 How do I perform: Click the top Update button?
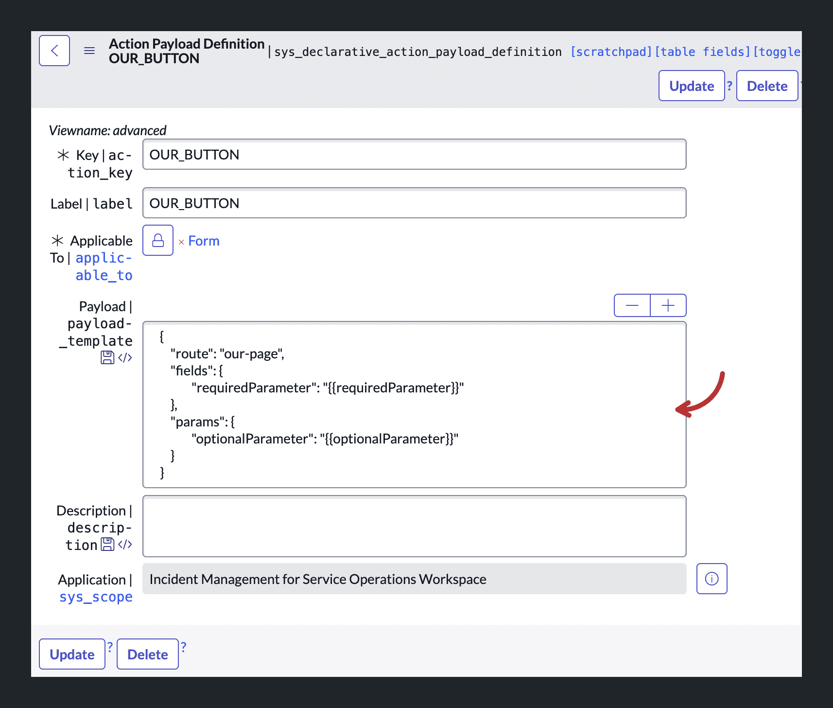pyautogui.click(x=692, y=86)
